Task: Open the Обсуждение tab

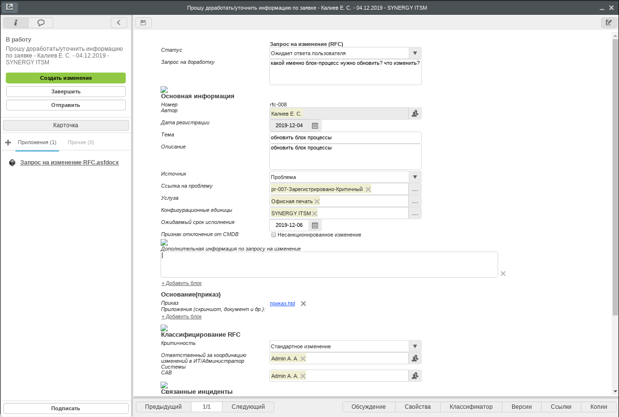Action: pos(368,407)
